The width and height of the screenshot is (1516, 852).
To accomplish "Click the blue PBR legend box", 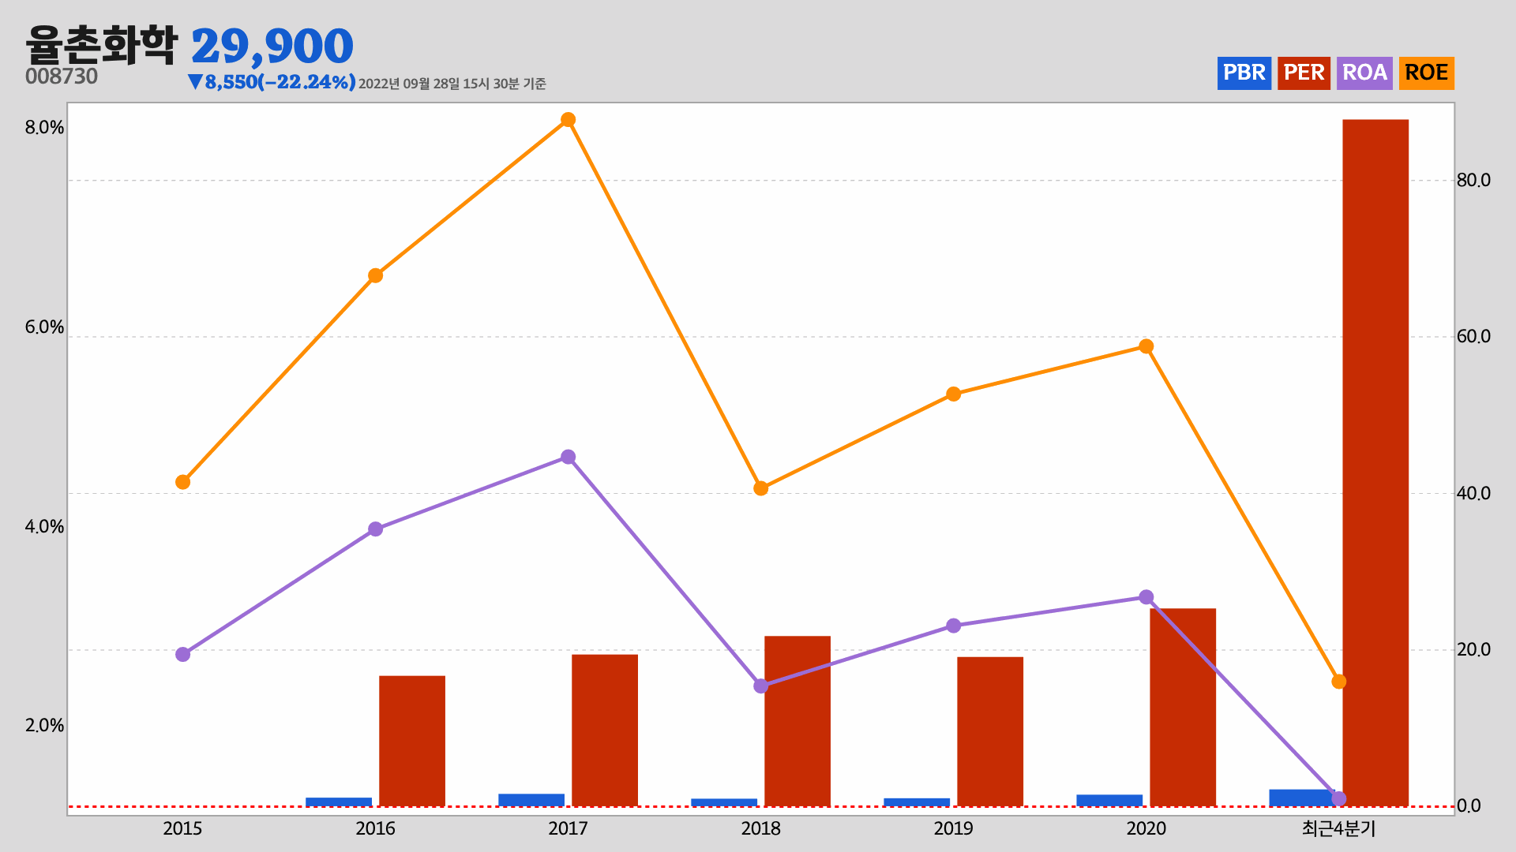I will [x=1244, y=73].
